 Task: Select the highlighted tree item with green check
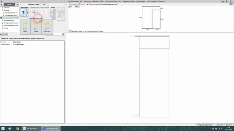[x=10, y=18]
